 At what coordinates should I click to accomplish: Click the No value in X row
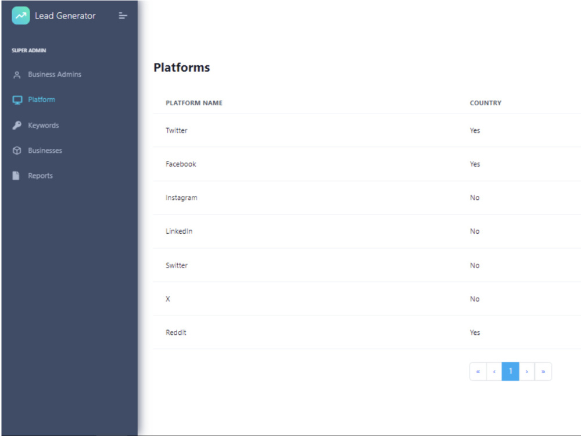coord(475,299)
